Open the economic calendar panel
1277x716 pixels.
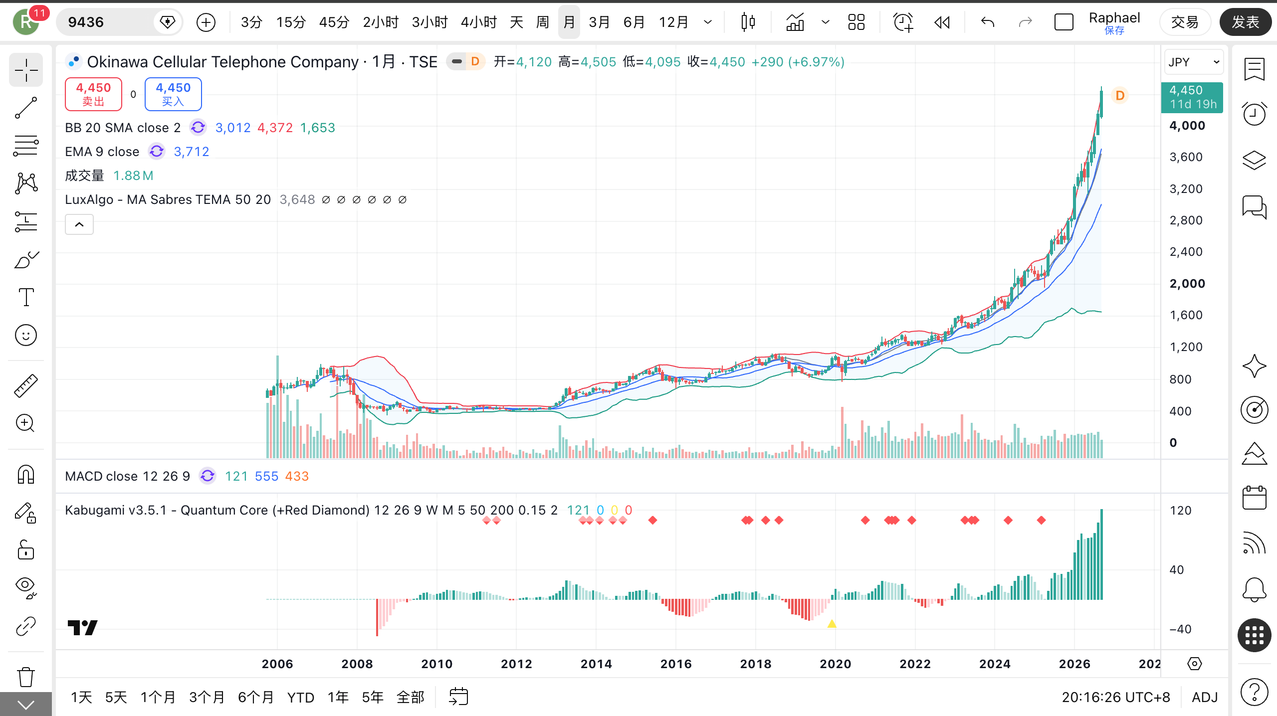pos(1254,498)
